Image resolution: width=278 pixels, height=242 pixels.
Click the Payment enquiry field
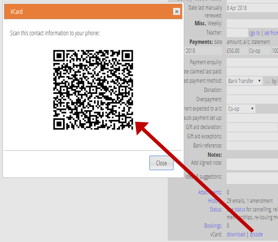tap(252, 62)
